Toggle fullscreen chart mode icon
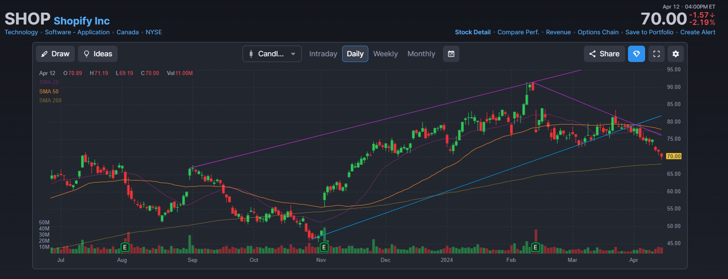This screenshot has width=728, height=279. coord(657,54)
